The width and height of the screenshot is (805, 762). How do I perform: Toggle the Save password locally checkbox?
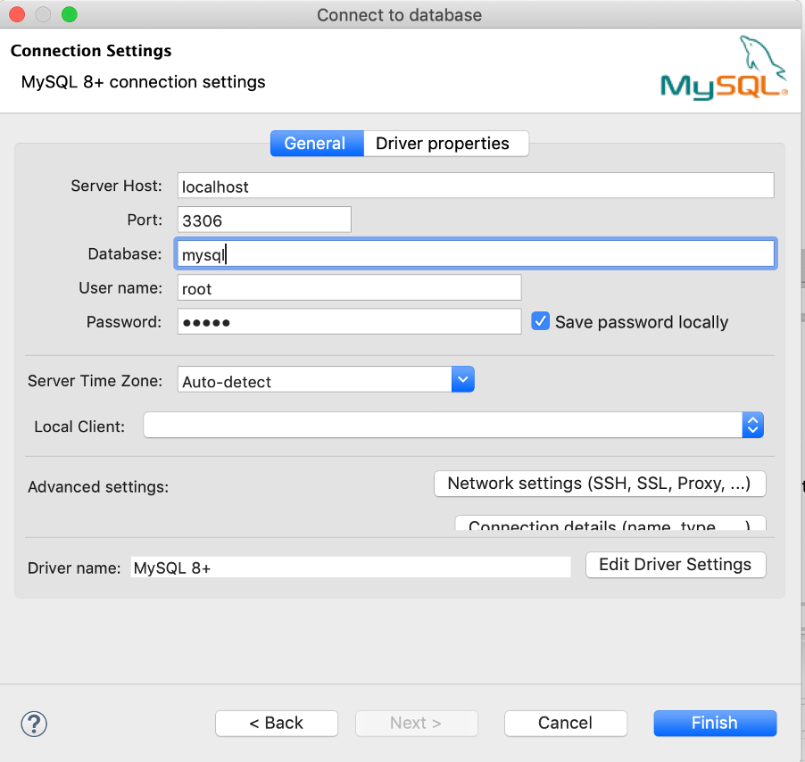540,321
